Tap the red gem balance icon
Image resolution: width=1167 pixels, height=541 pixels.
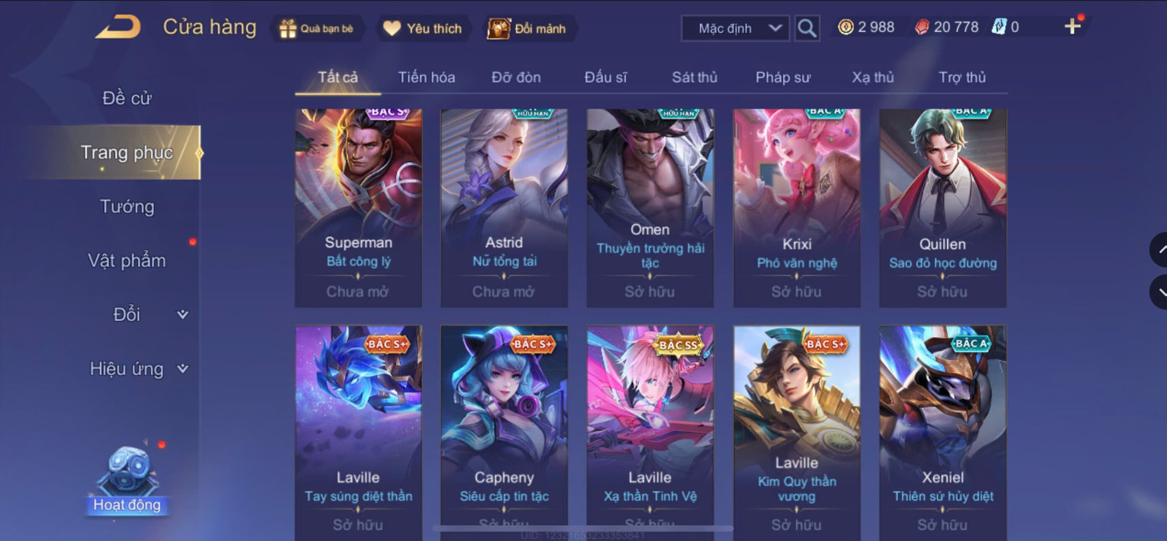point(922,27)
